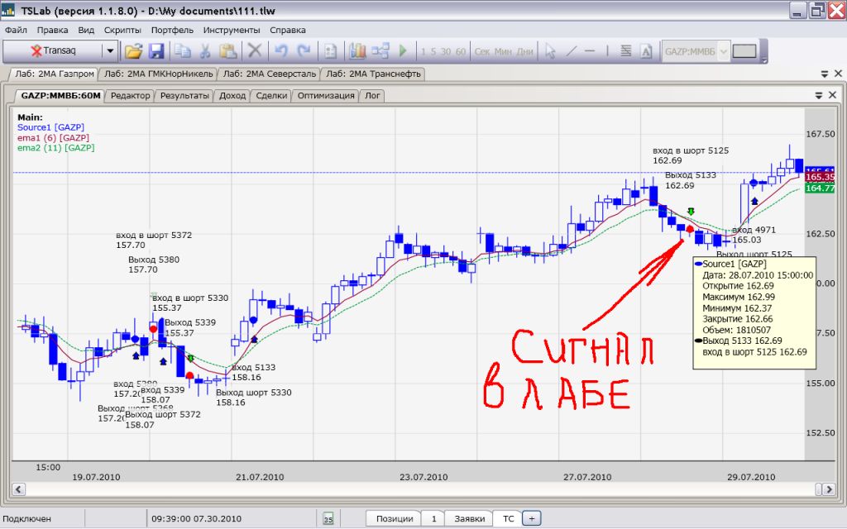The width and height of the screenshot is (847, 529).
Task: Switch to the Позиции bottom tab
Action: click(x=395, y=519)
